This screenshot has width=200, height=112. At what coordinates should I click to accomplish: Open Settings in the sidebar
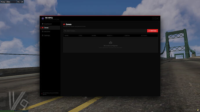pos(50,36)
